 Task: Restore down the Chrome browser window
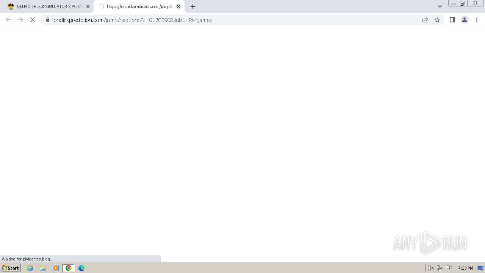click(463, 3)
